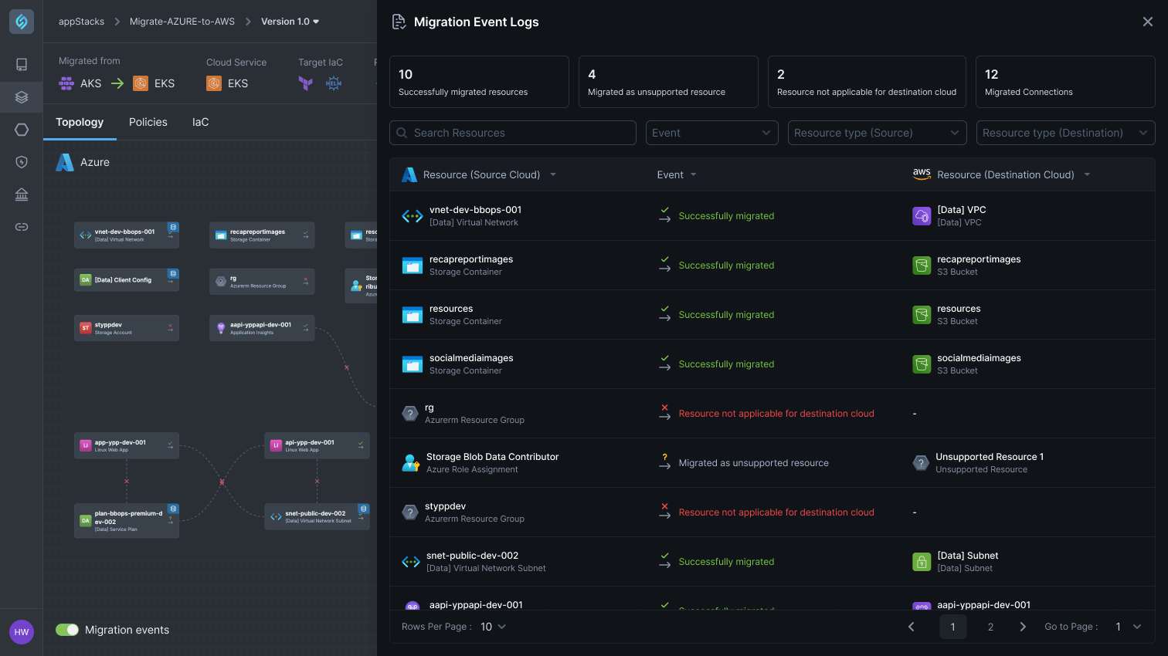Image resolution: width=1168 pixels, height=656 pixels.
Task: Click the [Data] VPC destination icon
Action: (922, 216)
